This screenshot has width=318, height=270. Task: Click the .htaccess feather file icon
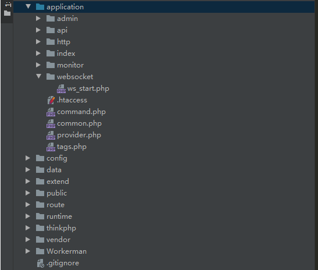pyautogui.click(x=51, y=100)
